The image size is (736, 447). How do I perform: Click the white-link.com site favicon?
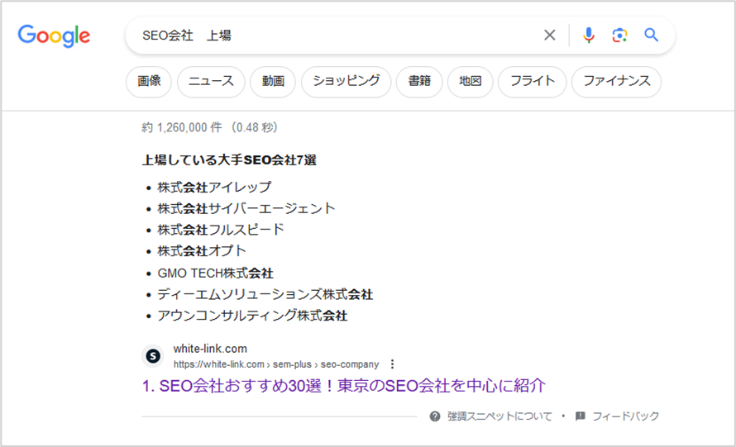153,356
